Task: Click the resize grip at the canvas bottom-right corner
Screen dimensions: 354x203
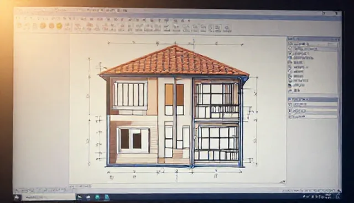Action: point(283,182)
